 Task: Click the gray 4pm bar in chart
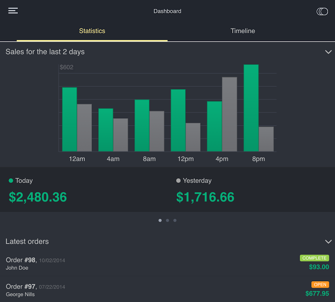coord(229,114)
